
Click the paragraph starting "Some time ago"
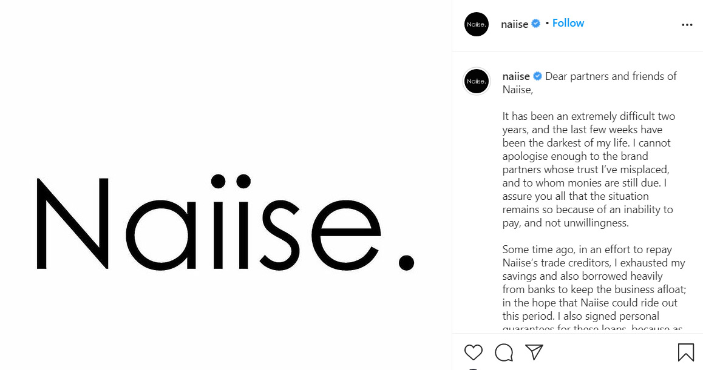click(x=592, y=283)
